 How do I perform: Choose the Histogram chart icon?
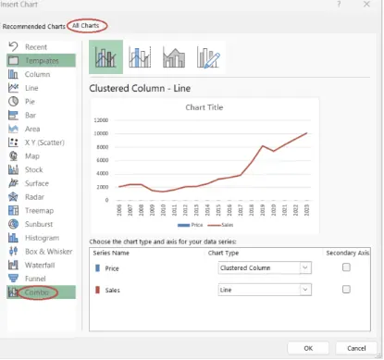point(13,238)
